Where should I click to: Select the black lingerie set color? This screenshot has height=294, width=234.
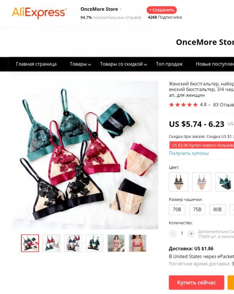click(x=178, y=182)
